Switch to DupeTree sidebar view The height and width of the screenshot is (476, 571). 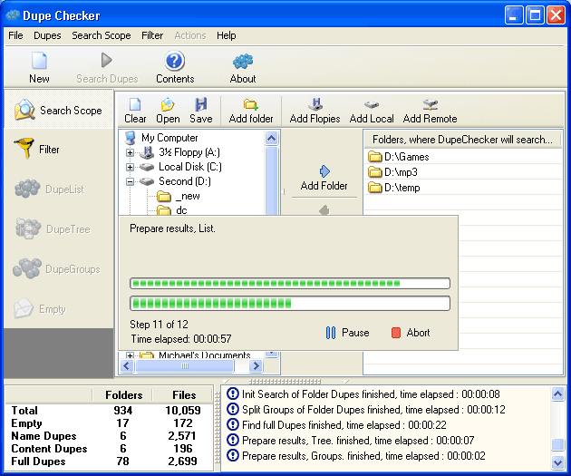click(58, 229)
